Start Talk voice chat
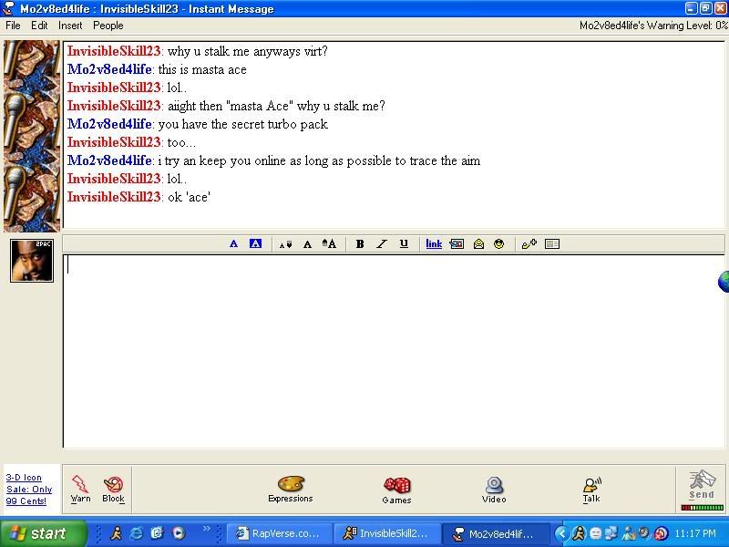 pyautogui.click(x=591, y=490)
